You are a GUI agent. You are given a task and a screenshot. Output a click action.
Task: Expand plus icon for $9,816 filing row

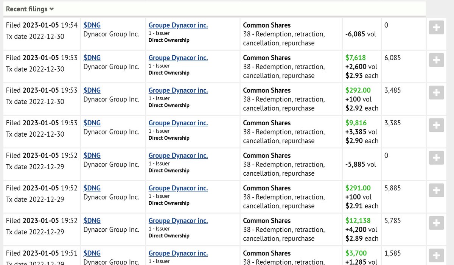point(436,125)
